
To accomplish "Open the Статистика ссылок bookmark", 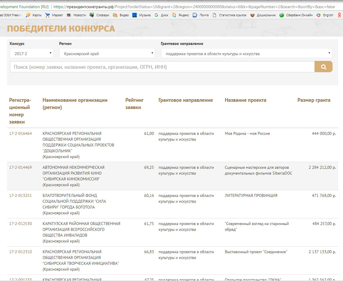I will 229,15.
